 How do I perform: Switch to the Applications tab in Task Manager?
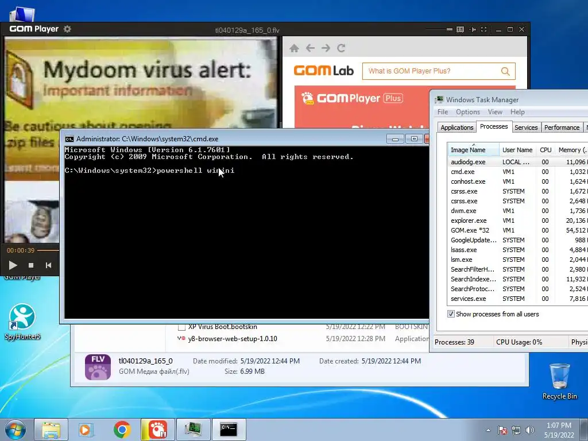(x=457, y=127)
